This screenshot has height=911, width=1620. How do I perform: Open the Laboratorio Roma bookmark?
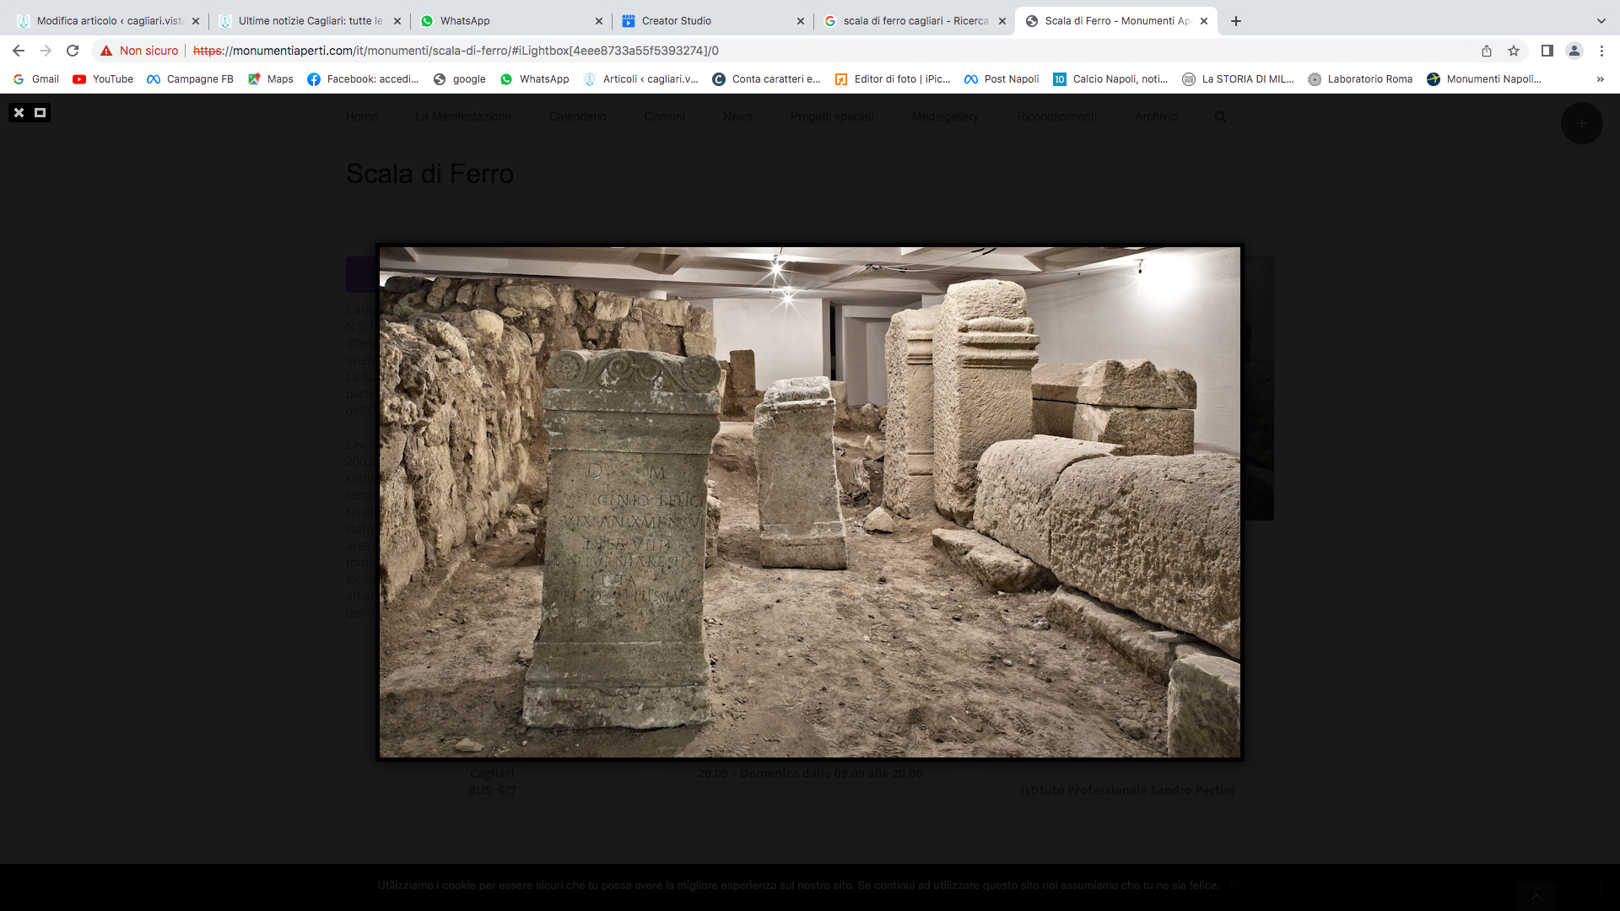click(x=1360, y=79)
